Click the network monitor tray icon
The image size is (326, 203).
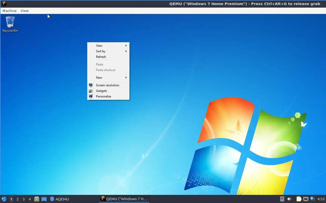tap(306, 199)
